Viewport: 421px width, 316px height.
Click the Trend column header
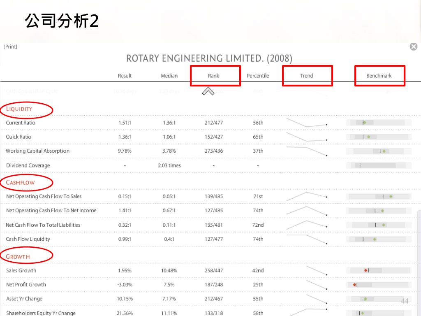point(307,76)
